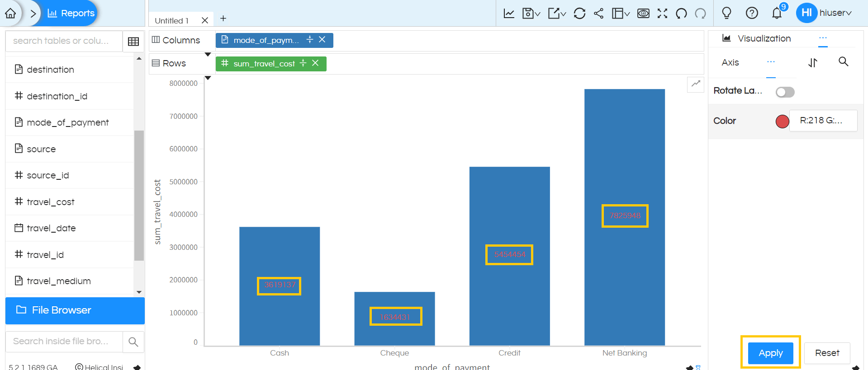868x370 pixels.
Task: Add a new report tab
Action: [x=223, y=19]
